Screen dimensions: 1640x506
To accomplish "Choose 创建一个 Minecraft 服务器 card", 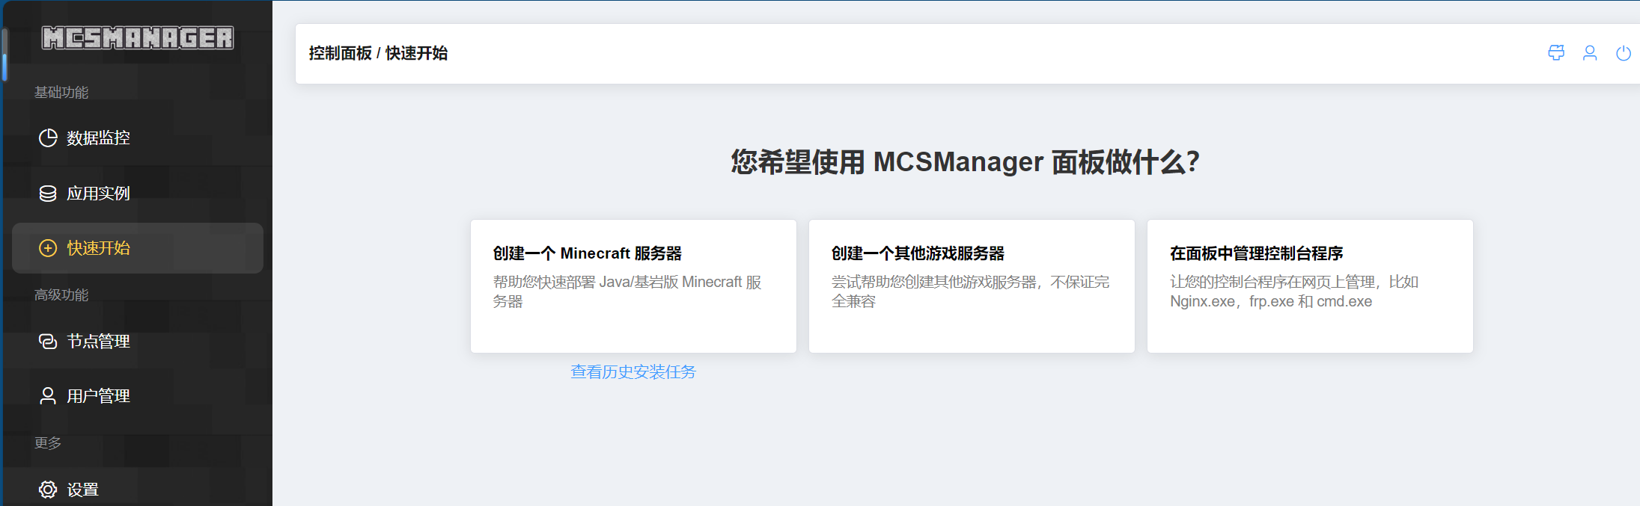I will coord(633,286).
